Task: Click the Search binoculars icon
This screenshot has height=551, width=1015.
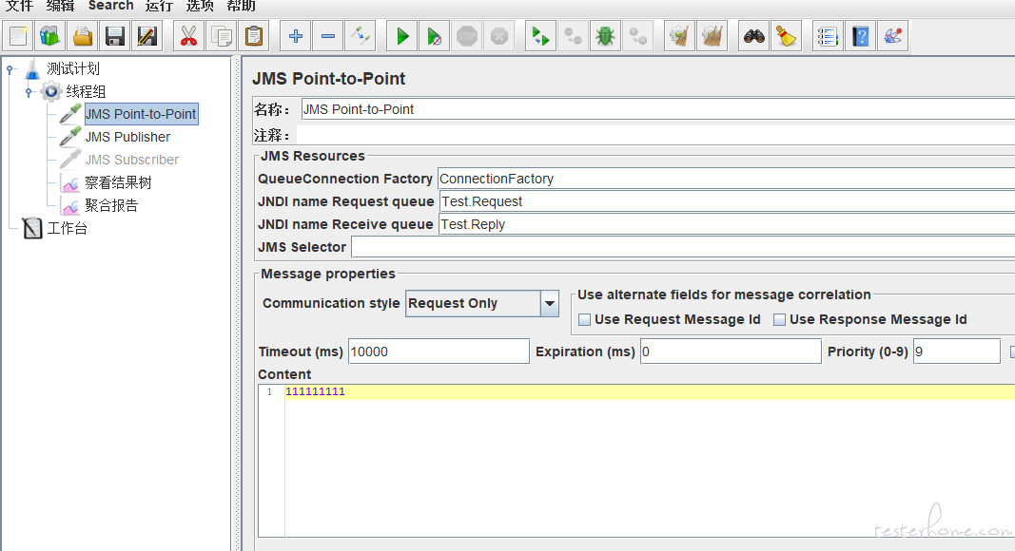Action: 754,37
